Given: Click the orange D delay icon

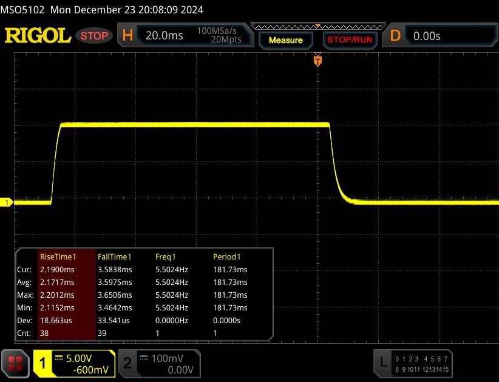Looking at the screenshot, I should (x=395, y=36).
